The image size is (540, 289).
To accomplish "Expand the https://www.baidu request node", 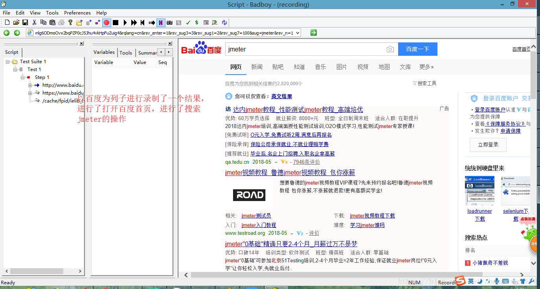I will [x=30, y=93].
